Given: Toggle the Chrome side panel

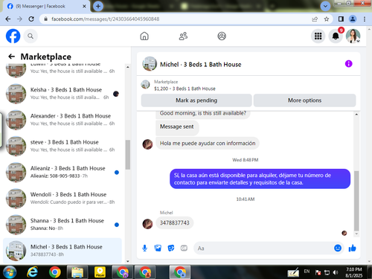Looking at the screenshot, I should (341, 19).
